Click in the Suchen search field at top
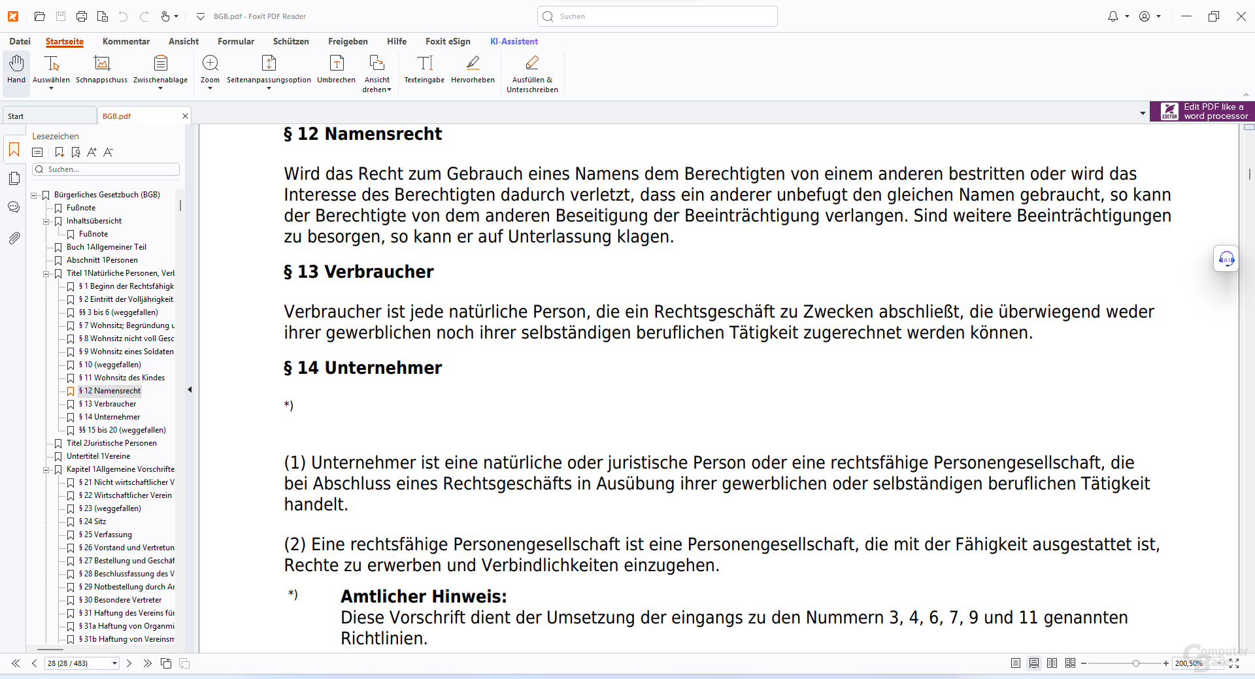Image resolution: width=1255 pixels, height=679 pixels. [x=658, y=16]
